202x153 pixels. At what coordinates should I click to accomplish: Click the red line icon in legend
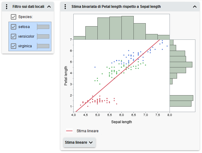pyautogui.click(x=69, y=131)
